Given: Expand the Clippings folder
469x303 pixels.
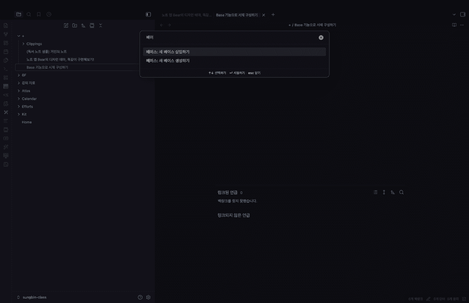Looking at the screenshot, I should pos(23,43).
